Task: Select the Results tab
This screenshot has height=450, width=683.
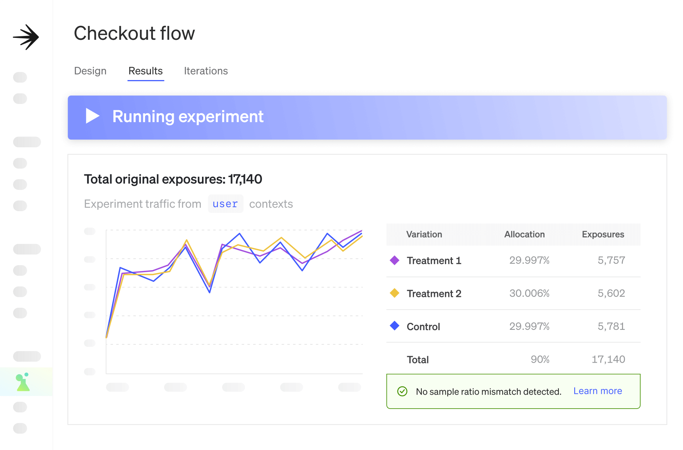Action: pos(146,71)
